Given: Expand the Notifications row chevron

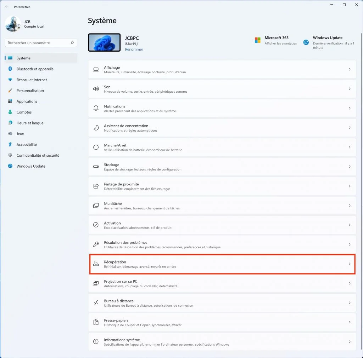Looking at the screenshot, I should point(350,108).
